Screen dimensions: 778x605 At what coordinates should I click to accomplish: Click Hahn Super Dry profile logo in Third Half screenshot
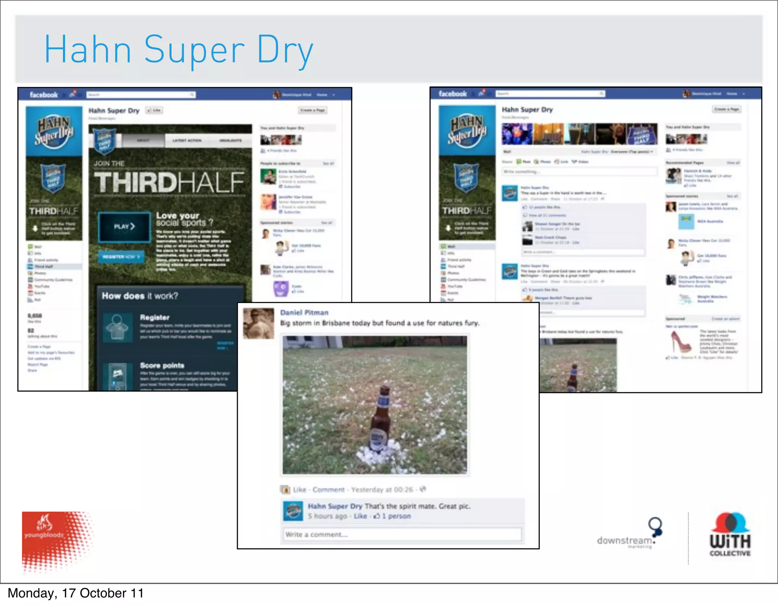tap(54, 131)
